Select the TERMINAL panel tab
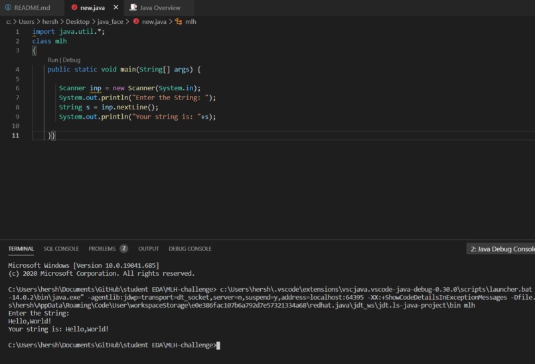The width and height of the screenshot is (535, 364). (x=21, y=249)
